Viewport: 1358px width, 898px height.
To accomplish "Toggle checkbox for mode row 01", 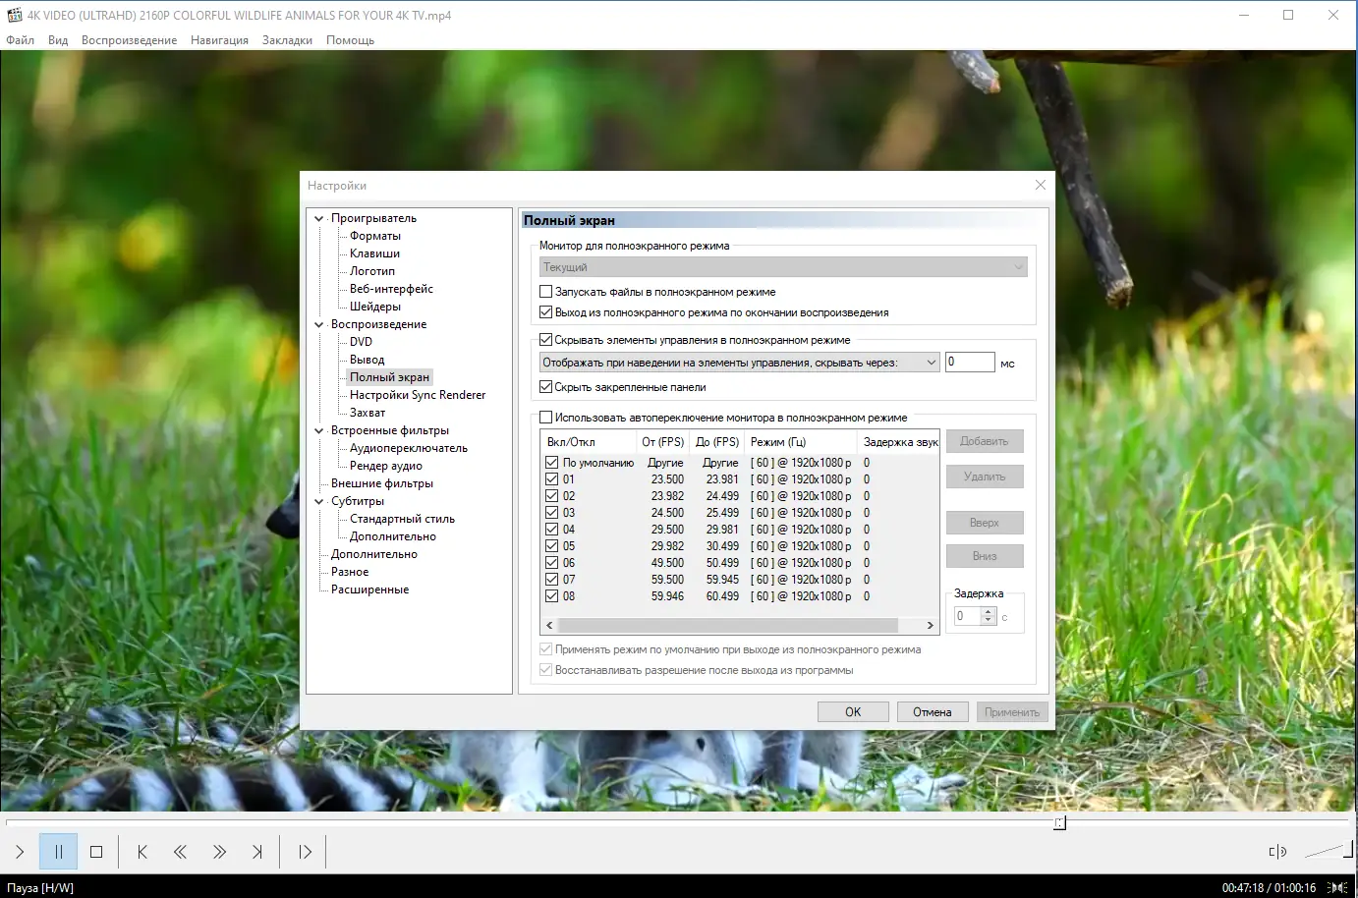I will point(552,479).
